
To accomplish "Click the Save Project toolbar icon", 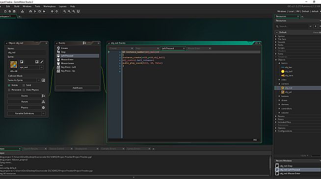I will pyautogui.click(x=14, y=11).
